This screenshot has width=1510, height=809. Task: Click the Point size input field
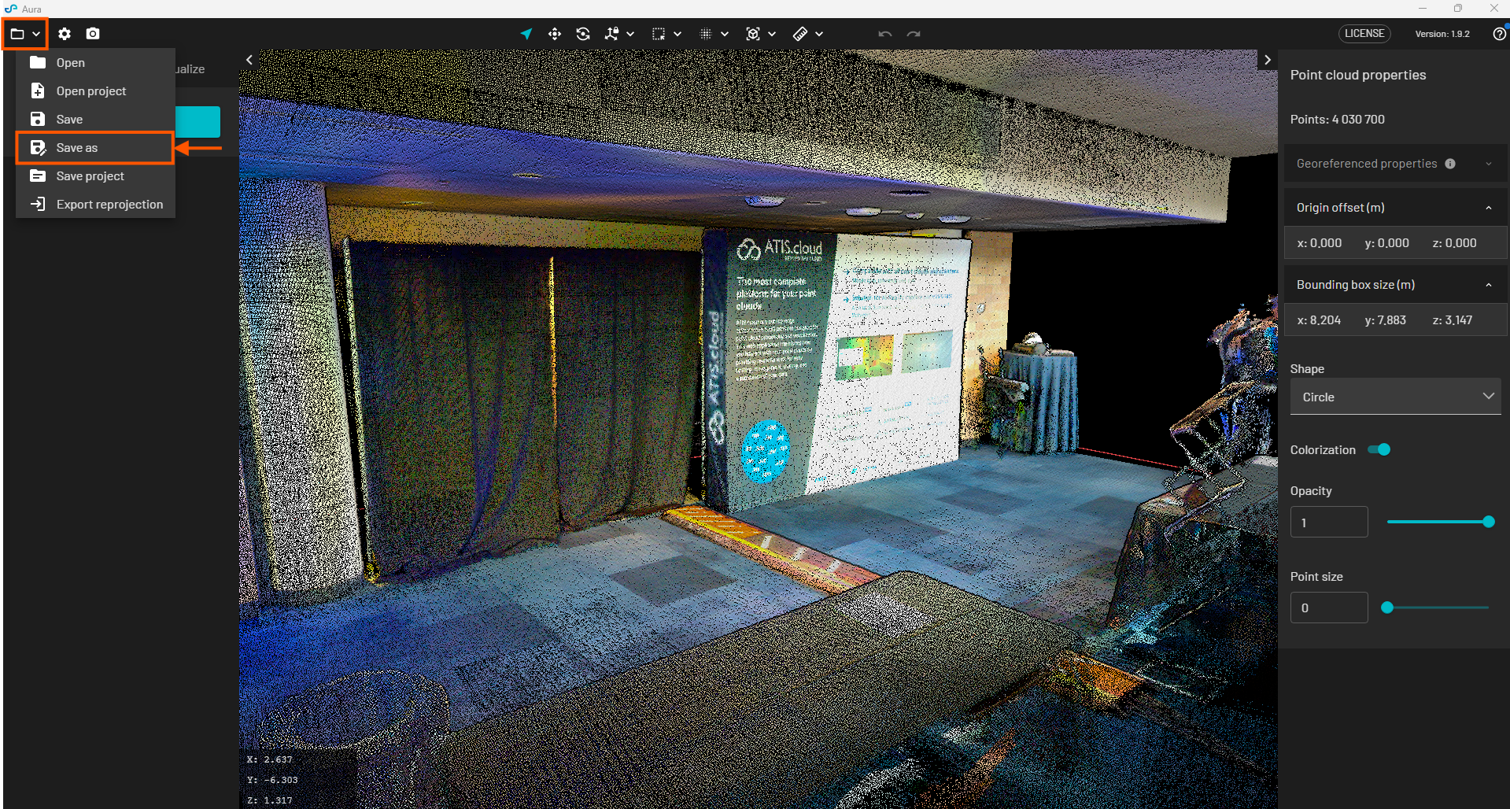[x=1328, y=608]
